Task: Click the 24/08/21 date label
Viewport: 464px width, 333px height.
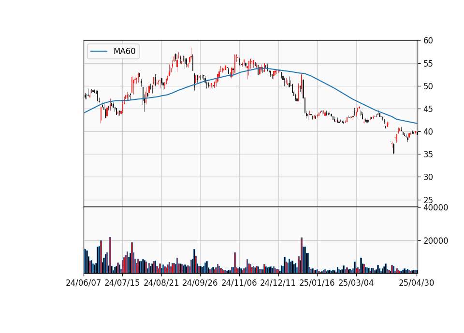Action: [161, 283]
